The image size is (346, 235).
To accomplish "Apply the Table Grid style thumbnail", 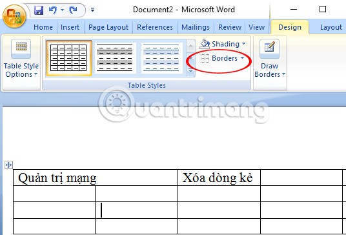I will click(69, 58).
